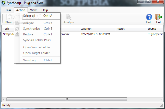165x109 pixels.
Task: Sort by the Task column header
Action: (x=8, y=29)
